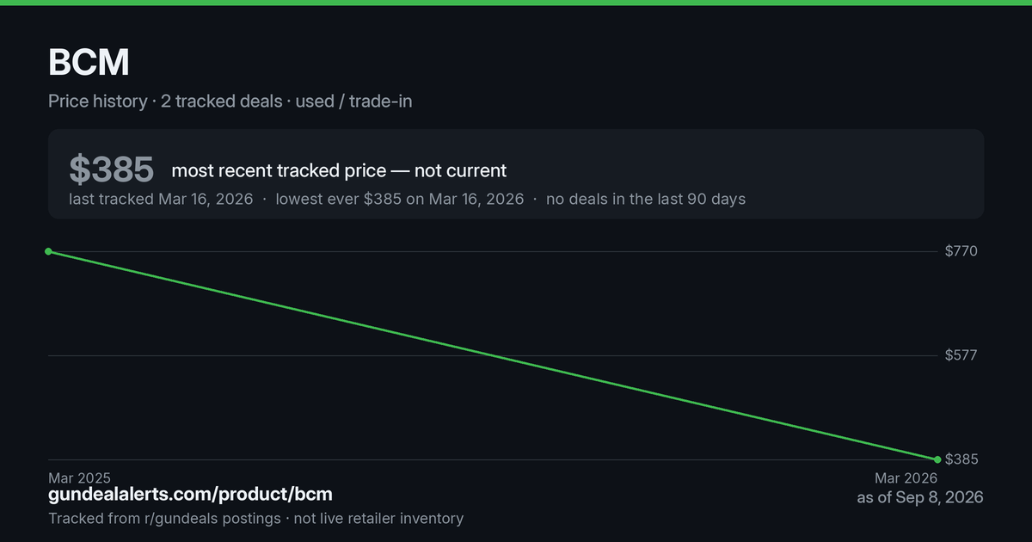Open the gundealalerts.com/product/bcm link
The image size is (1032, 542).
[190, 495]
